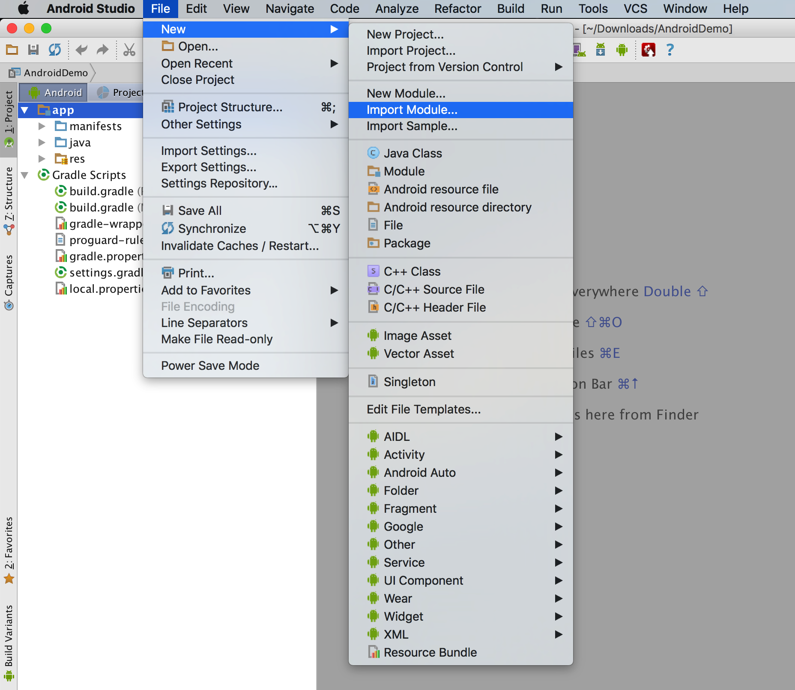This screenshot has height=690, width=795.
Task: Open the Window menu
Action: coord(685,9)
